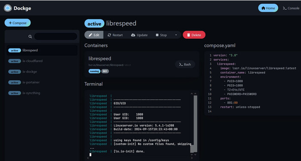Click the TZ=Etc/UTC line in compose.yaml
Image resolution: width=301 pixels, height=161 pixels.
pos(234,90)
